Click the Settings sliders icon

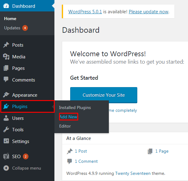[6, 141]
